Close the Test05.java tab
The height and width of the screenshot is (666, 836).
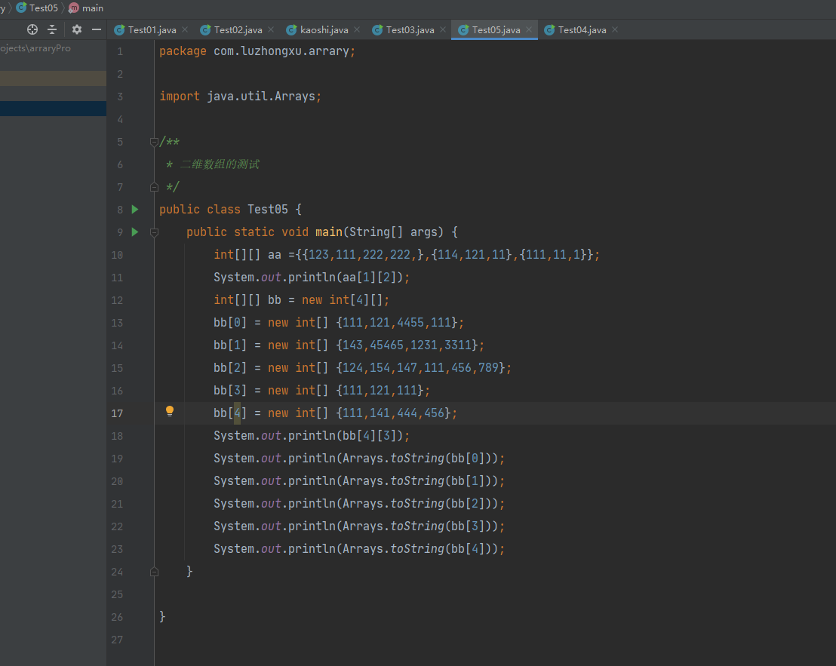529,30
